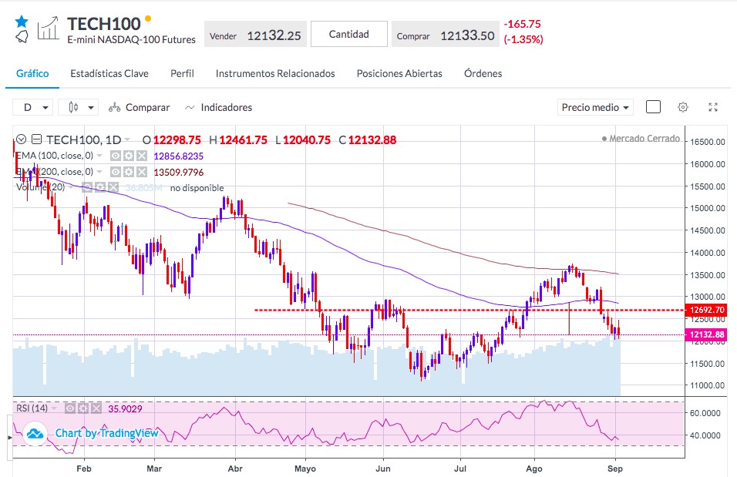Screen dimensions: 737x477
Task: Click the Vender price button 12132.25
Action: [x=255, y=35]
